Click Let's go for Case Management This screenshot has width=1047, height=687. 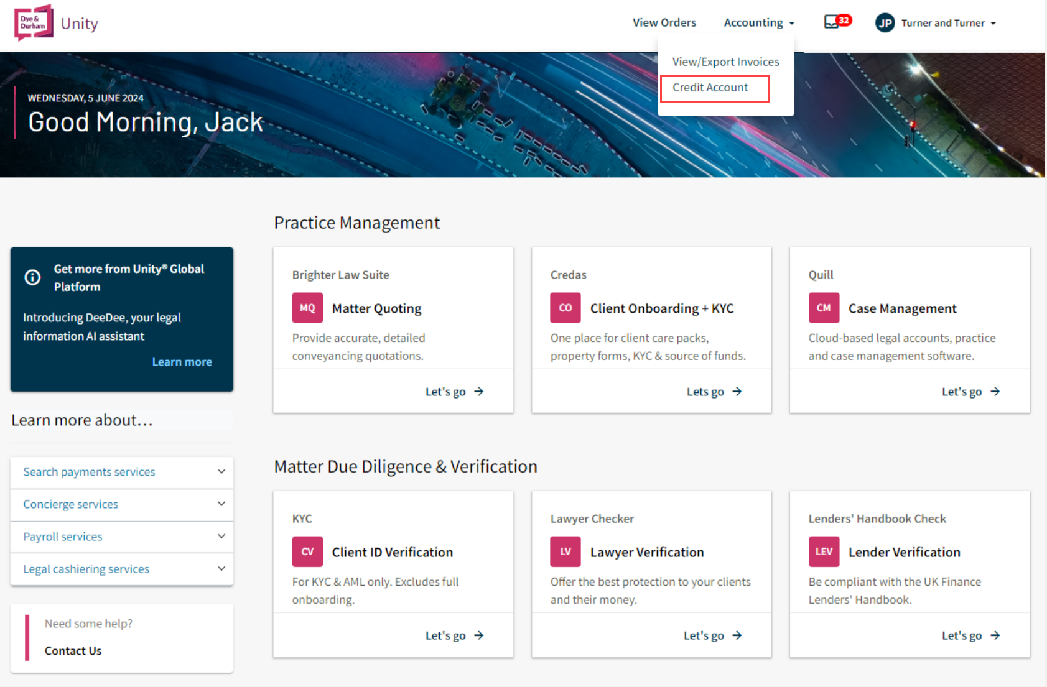[970, 392]
